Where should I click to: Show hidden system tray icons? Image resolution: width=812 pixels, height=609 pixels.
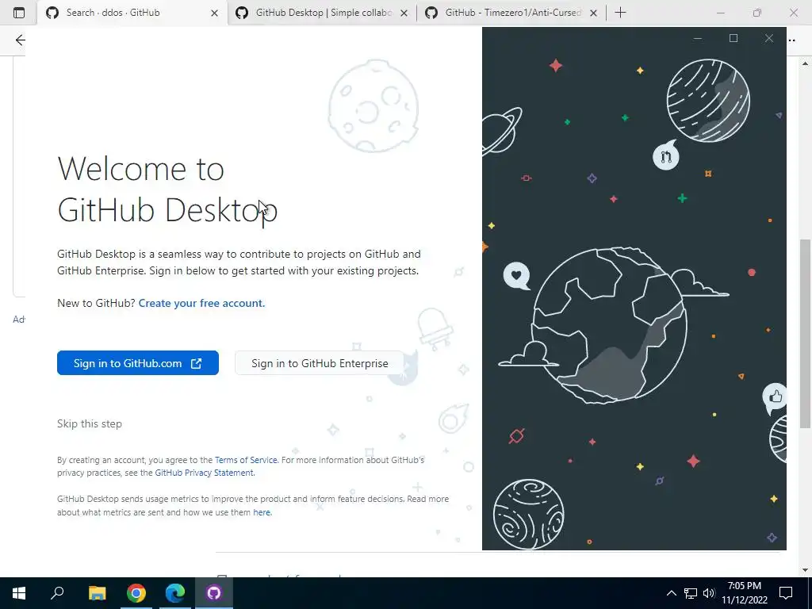click(671, 593)
